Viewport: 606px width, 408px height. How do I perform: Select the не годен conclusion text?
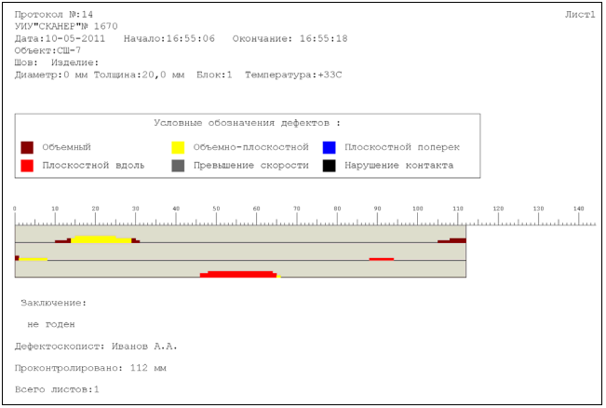[51, 324]
